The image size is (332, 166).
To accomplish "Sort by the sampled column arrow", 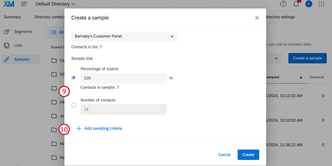I will [x=301, y=77].
